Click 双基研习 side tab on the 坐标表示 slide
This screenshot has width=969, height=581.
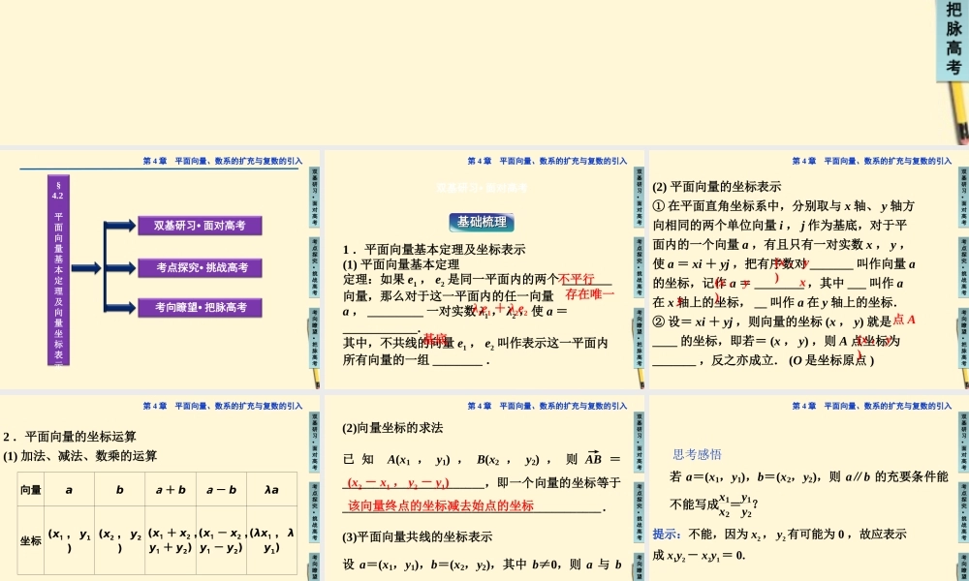click(x=963, y=197)
